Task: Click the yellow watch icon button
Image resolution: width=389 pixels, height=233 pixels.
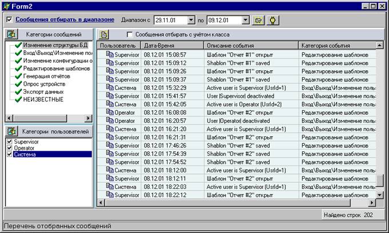Action: pos(273,20)
